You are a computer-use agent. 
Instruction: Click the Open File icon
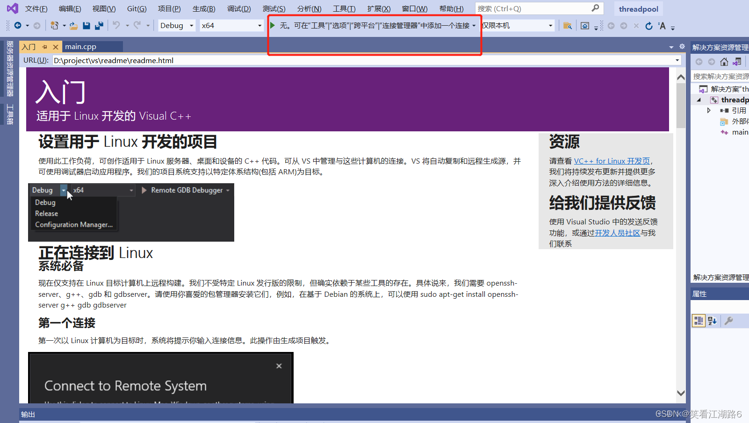tap(73, 26)
